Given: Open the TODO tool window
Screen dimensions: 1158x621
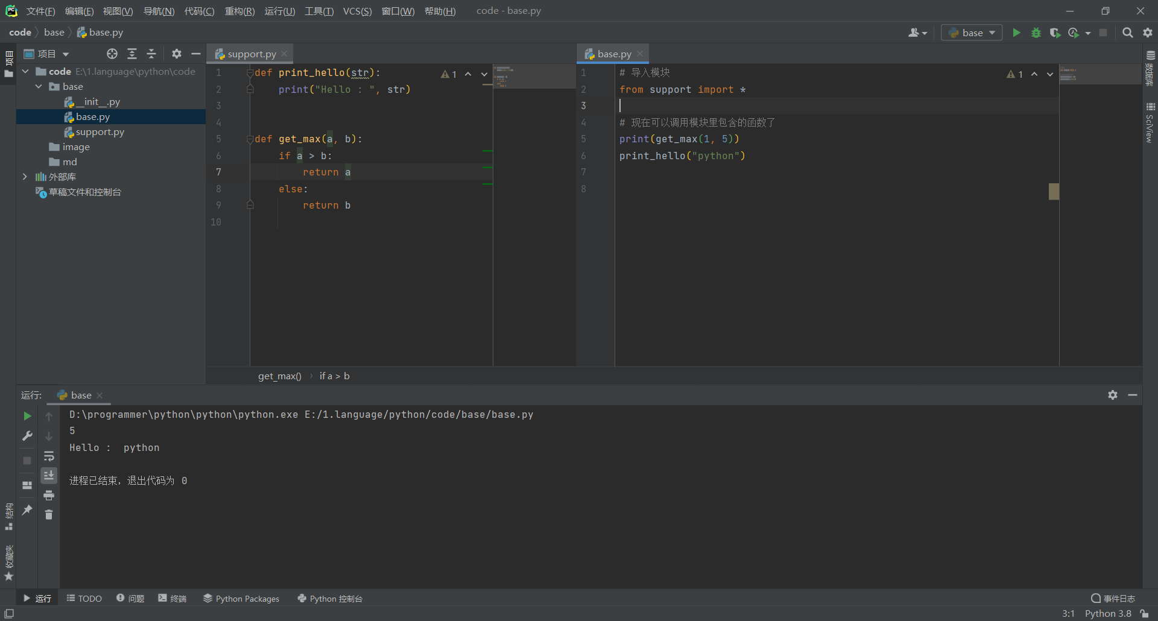Looking at the screenshot, I should point(84,598).
